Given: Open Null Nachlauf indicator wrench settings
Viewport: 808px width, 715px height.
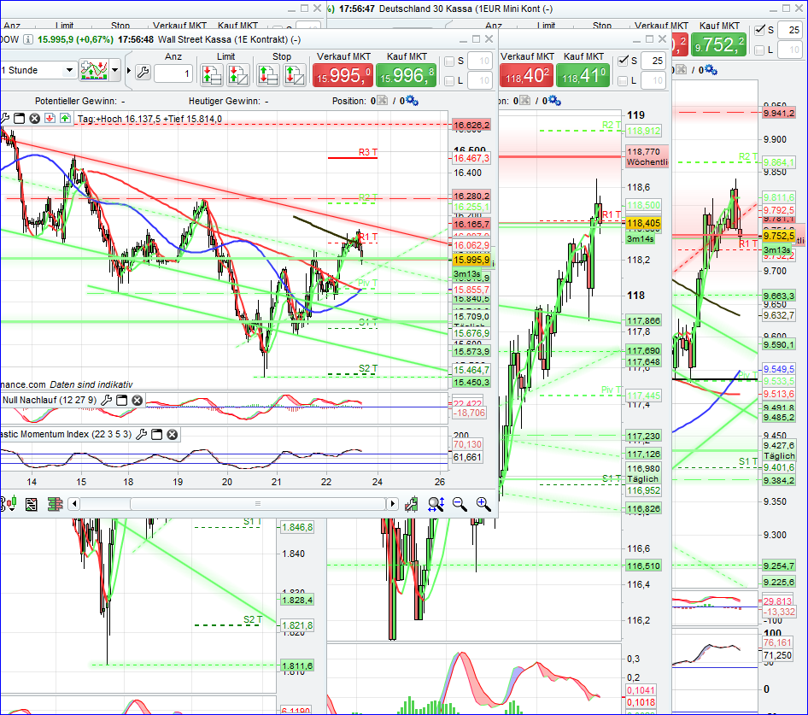Looking at the screenshot, I should pyautogui.click(x=107, y=400).
